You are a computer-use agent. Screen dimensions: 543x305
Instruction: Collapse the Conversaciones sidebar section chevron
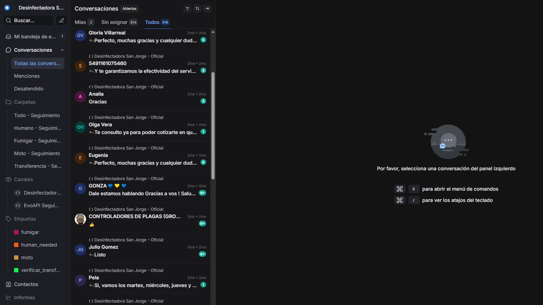62,50
